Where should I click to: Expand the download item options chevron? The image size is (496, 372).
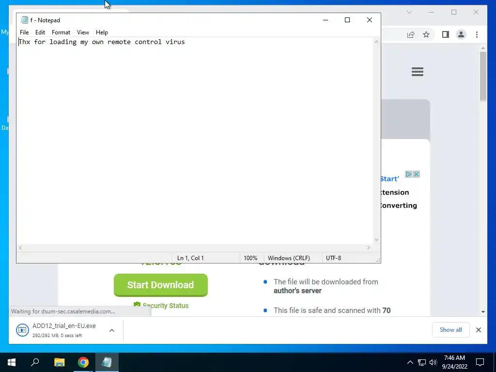pos(112,330)
